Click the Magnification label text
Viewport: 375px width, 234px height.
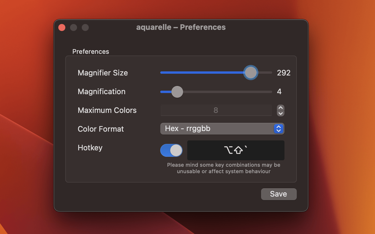pos(102,92)
